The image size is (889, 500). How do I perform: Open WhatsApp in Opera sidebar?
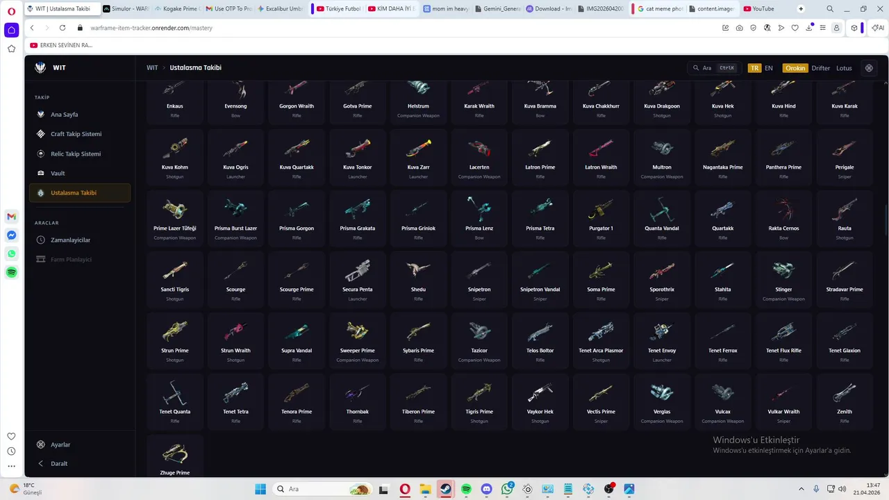[x=12, y=254]
